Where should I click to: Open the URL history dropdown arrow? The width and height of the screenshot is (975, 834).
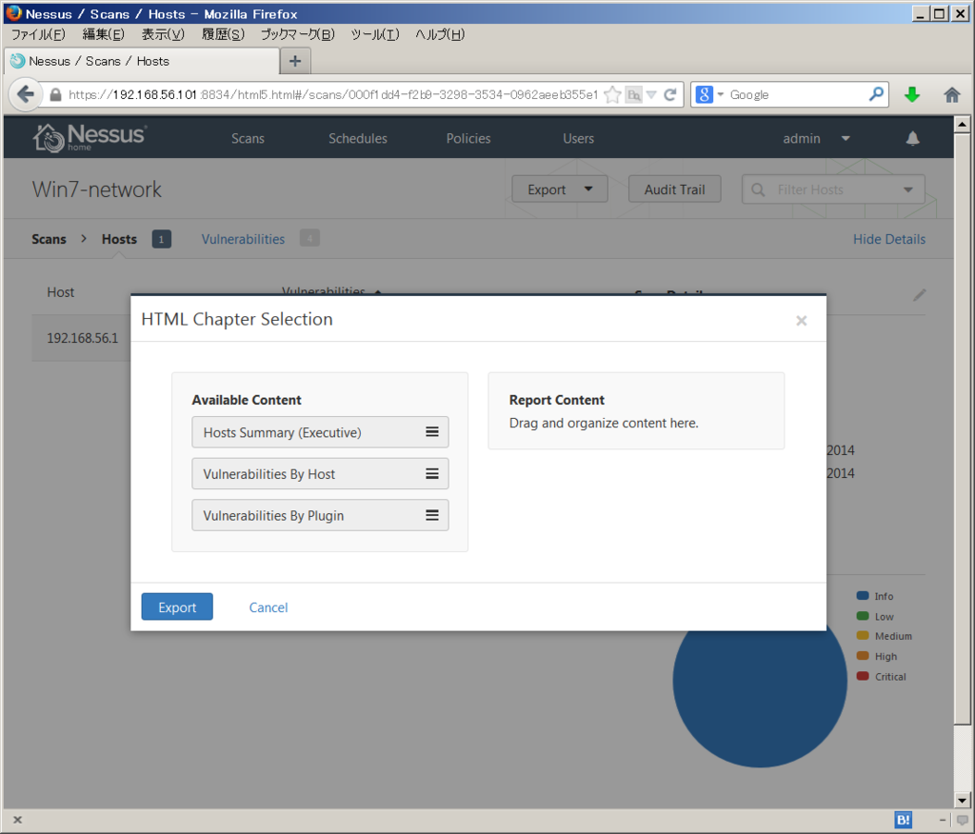(651, 94)
